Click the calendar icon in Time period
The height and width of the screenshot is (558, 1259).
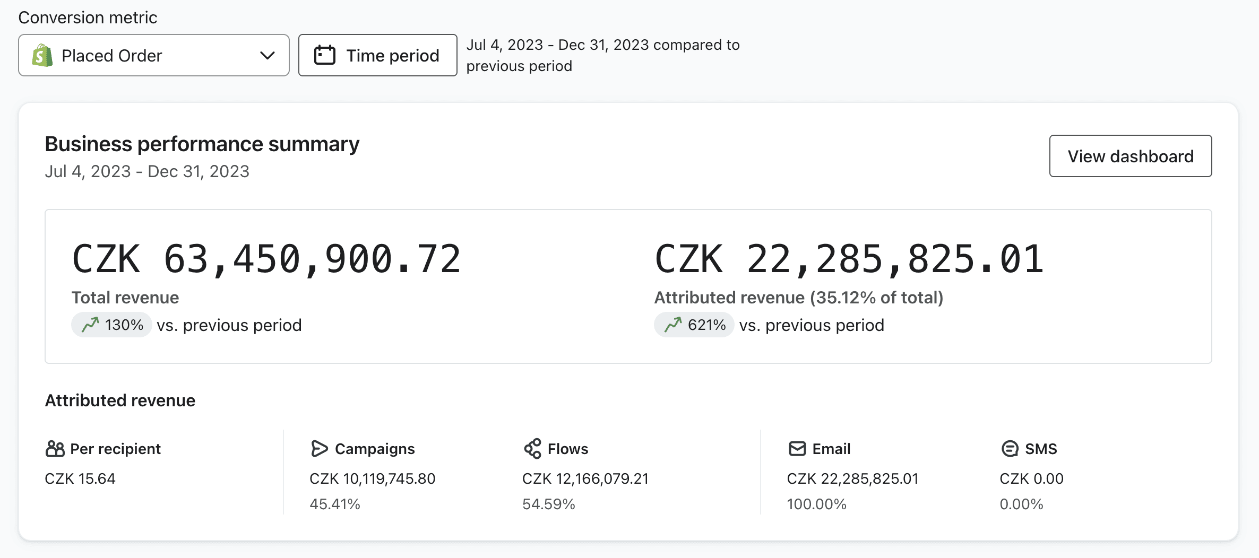point(325,55)
